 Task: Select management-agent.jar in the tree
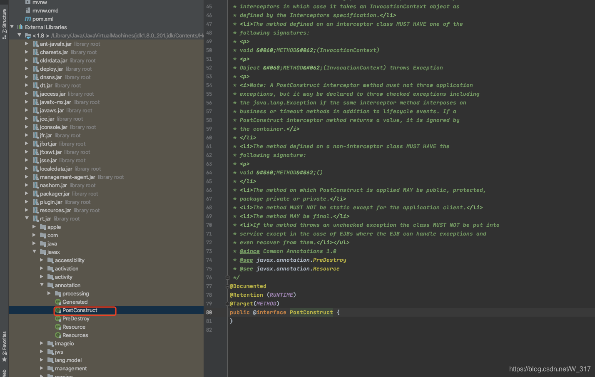coord(67,177)
